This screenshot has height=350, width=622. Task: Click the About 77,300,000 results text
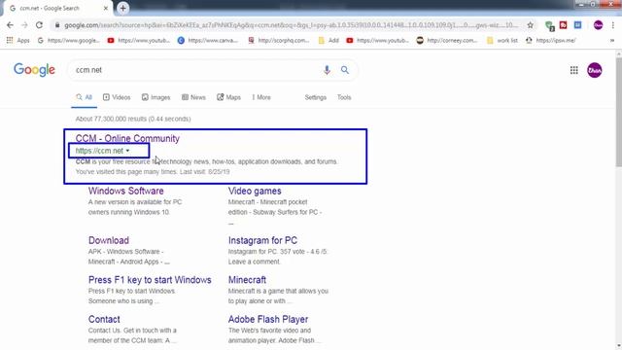pyautogui.click(x=133, y=119)
